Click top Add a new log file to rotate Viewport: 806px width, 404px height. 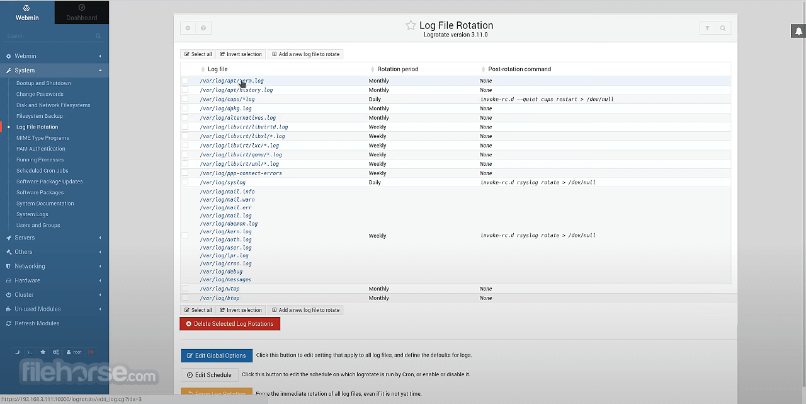pos(305,54)
